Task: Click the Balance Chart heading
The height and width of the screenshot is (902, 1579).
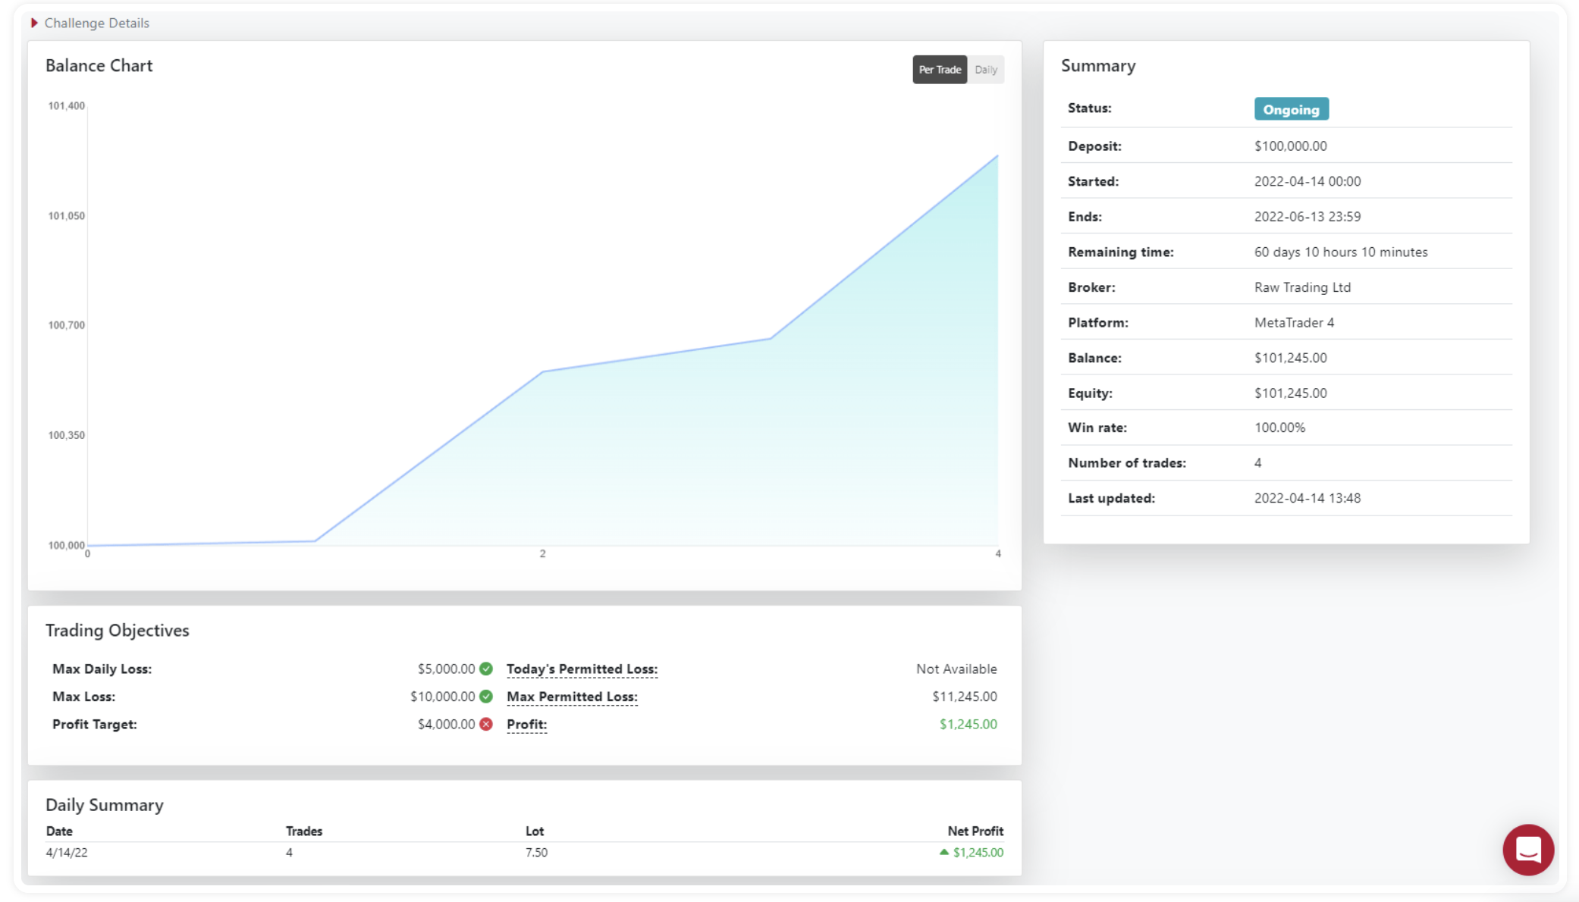Action: [x=99, y=66]
